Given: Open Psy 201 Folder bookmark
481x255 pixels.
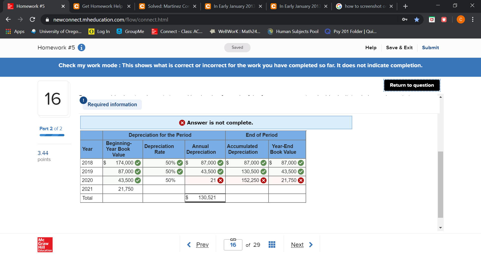Looking at the screenshot, I should tap(351, 31).
